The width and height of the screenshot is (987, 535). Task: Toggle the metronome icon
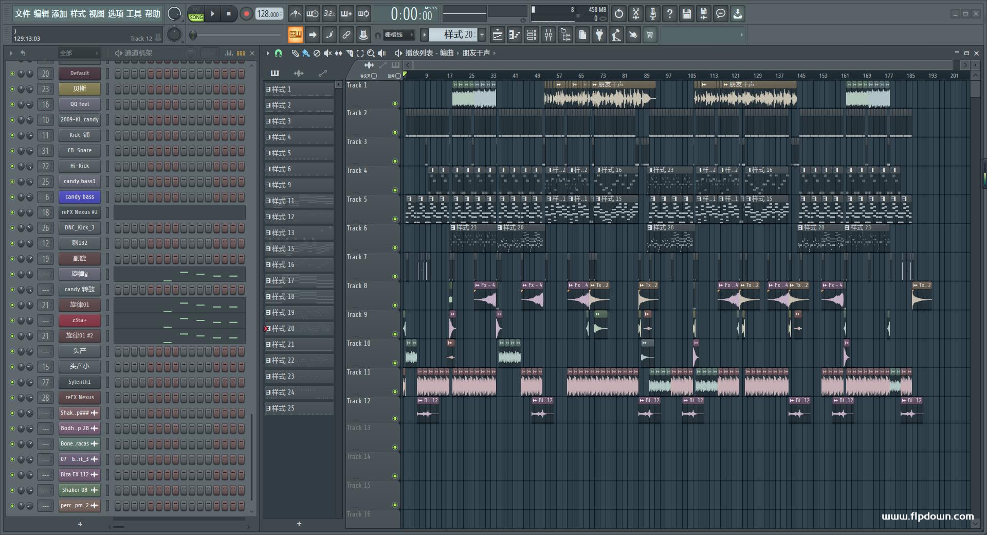pyautogui.click(x=295, y=14)
